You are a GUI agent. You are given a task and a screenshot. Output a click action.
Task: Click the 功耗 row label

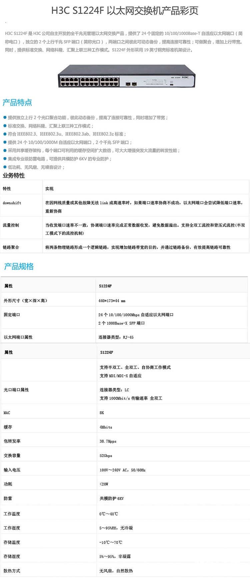click(8, 484)
